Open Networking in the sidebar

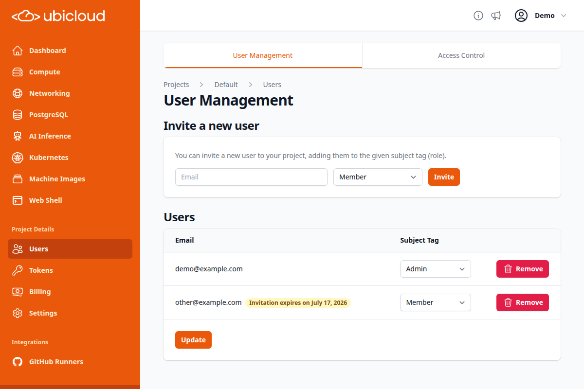point(70,93)
